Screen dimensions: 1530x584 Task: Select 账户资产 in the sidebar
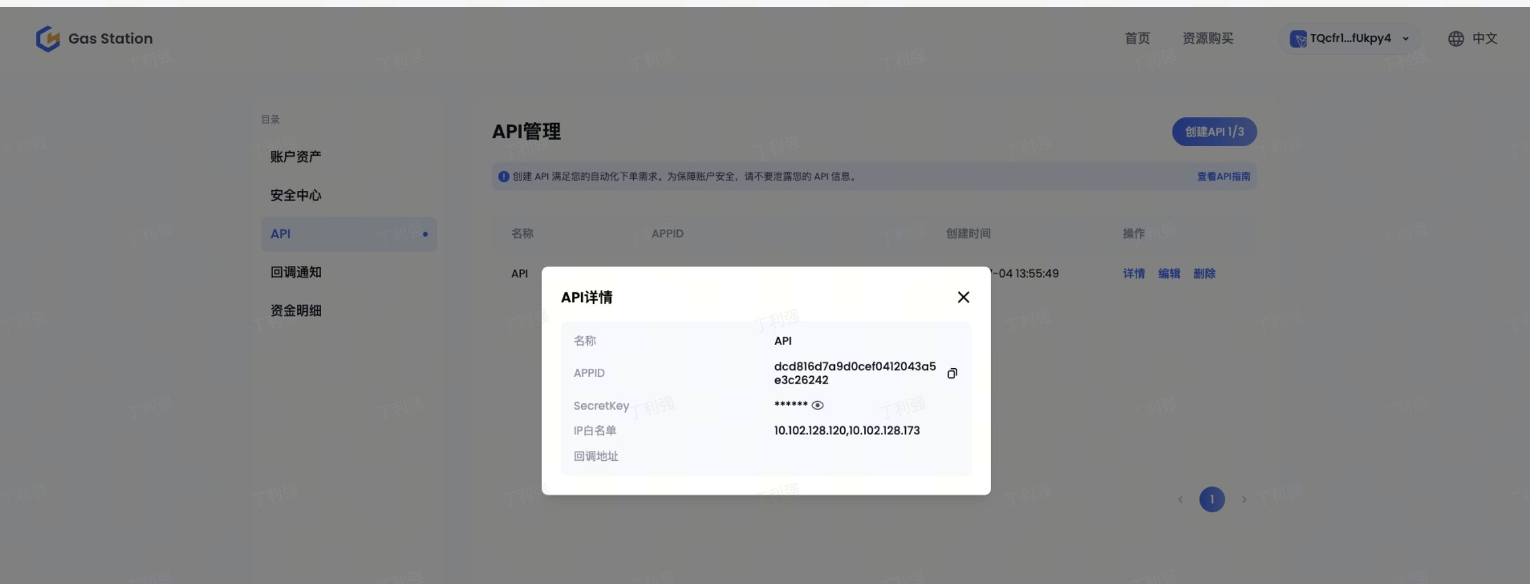click(x=296, y=156)
